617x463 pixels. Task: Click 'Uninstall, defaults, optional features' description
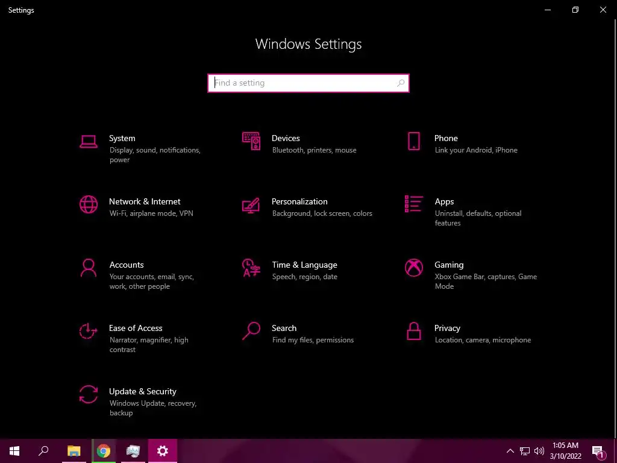pos(478,218)
